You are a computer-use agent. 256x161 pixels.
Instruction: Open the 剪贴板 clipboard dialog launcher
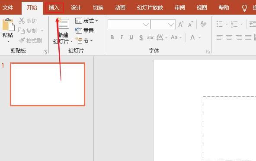click(45, 52)
